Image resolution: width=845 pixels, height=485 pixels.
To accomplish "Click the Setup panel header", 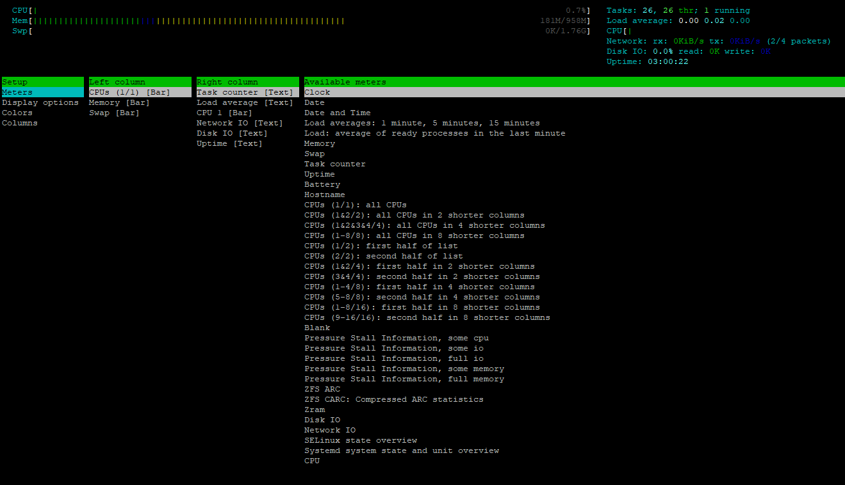I will pyautogui.click(x=42, y=82).
